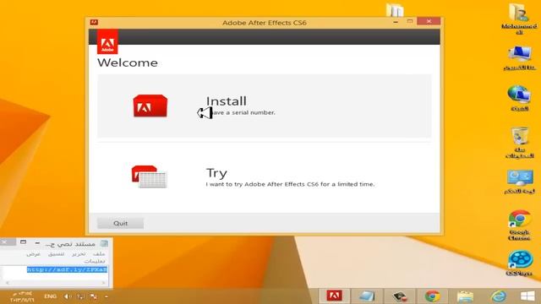This screenshot has height=304, width=541.
Task: Click the Adobe installer taskbar icon
Action: pyautogui.click(x=335, y=296)
